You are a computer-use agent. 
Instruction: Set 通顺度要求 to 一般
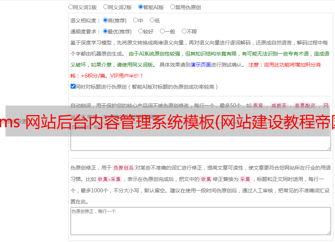pyautogui.click(x=163, y=31)
